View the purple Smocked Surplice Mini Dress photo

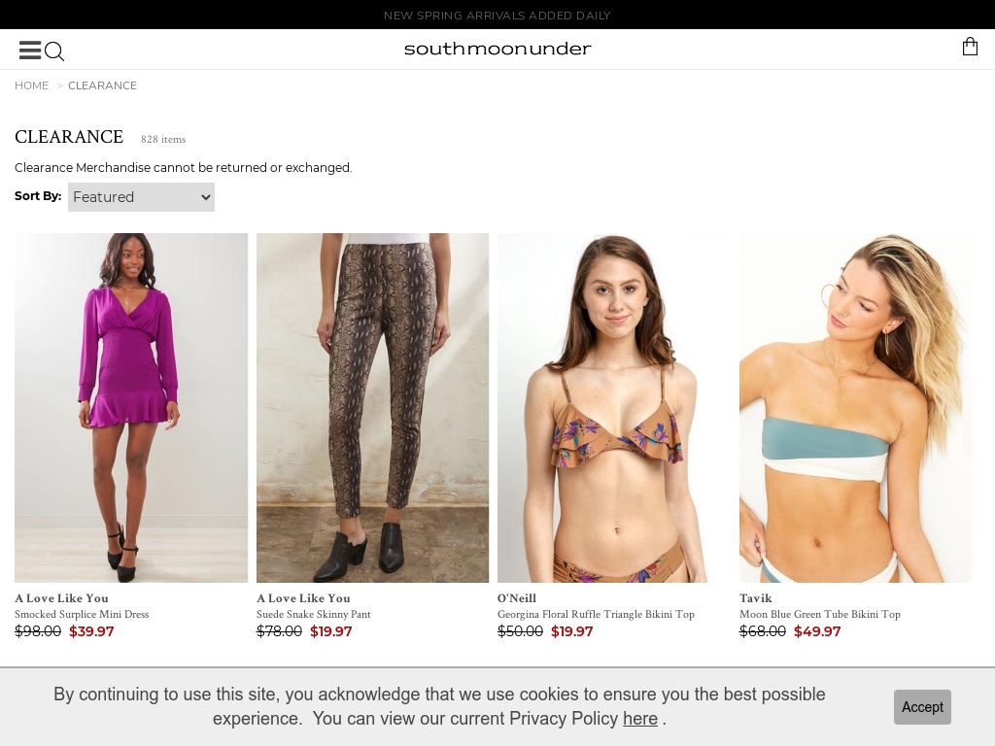131,408
